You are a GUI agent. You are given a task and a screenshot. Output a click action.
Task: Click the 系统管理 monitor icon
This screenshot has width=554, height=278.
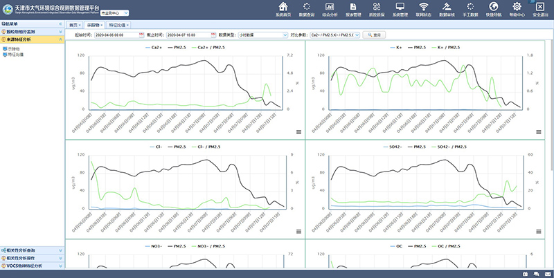(400, 8)
